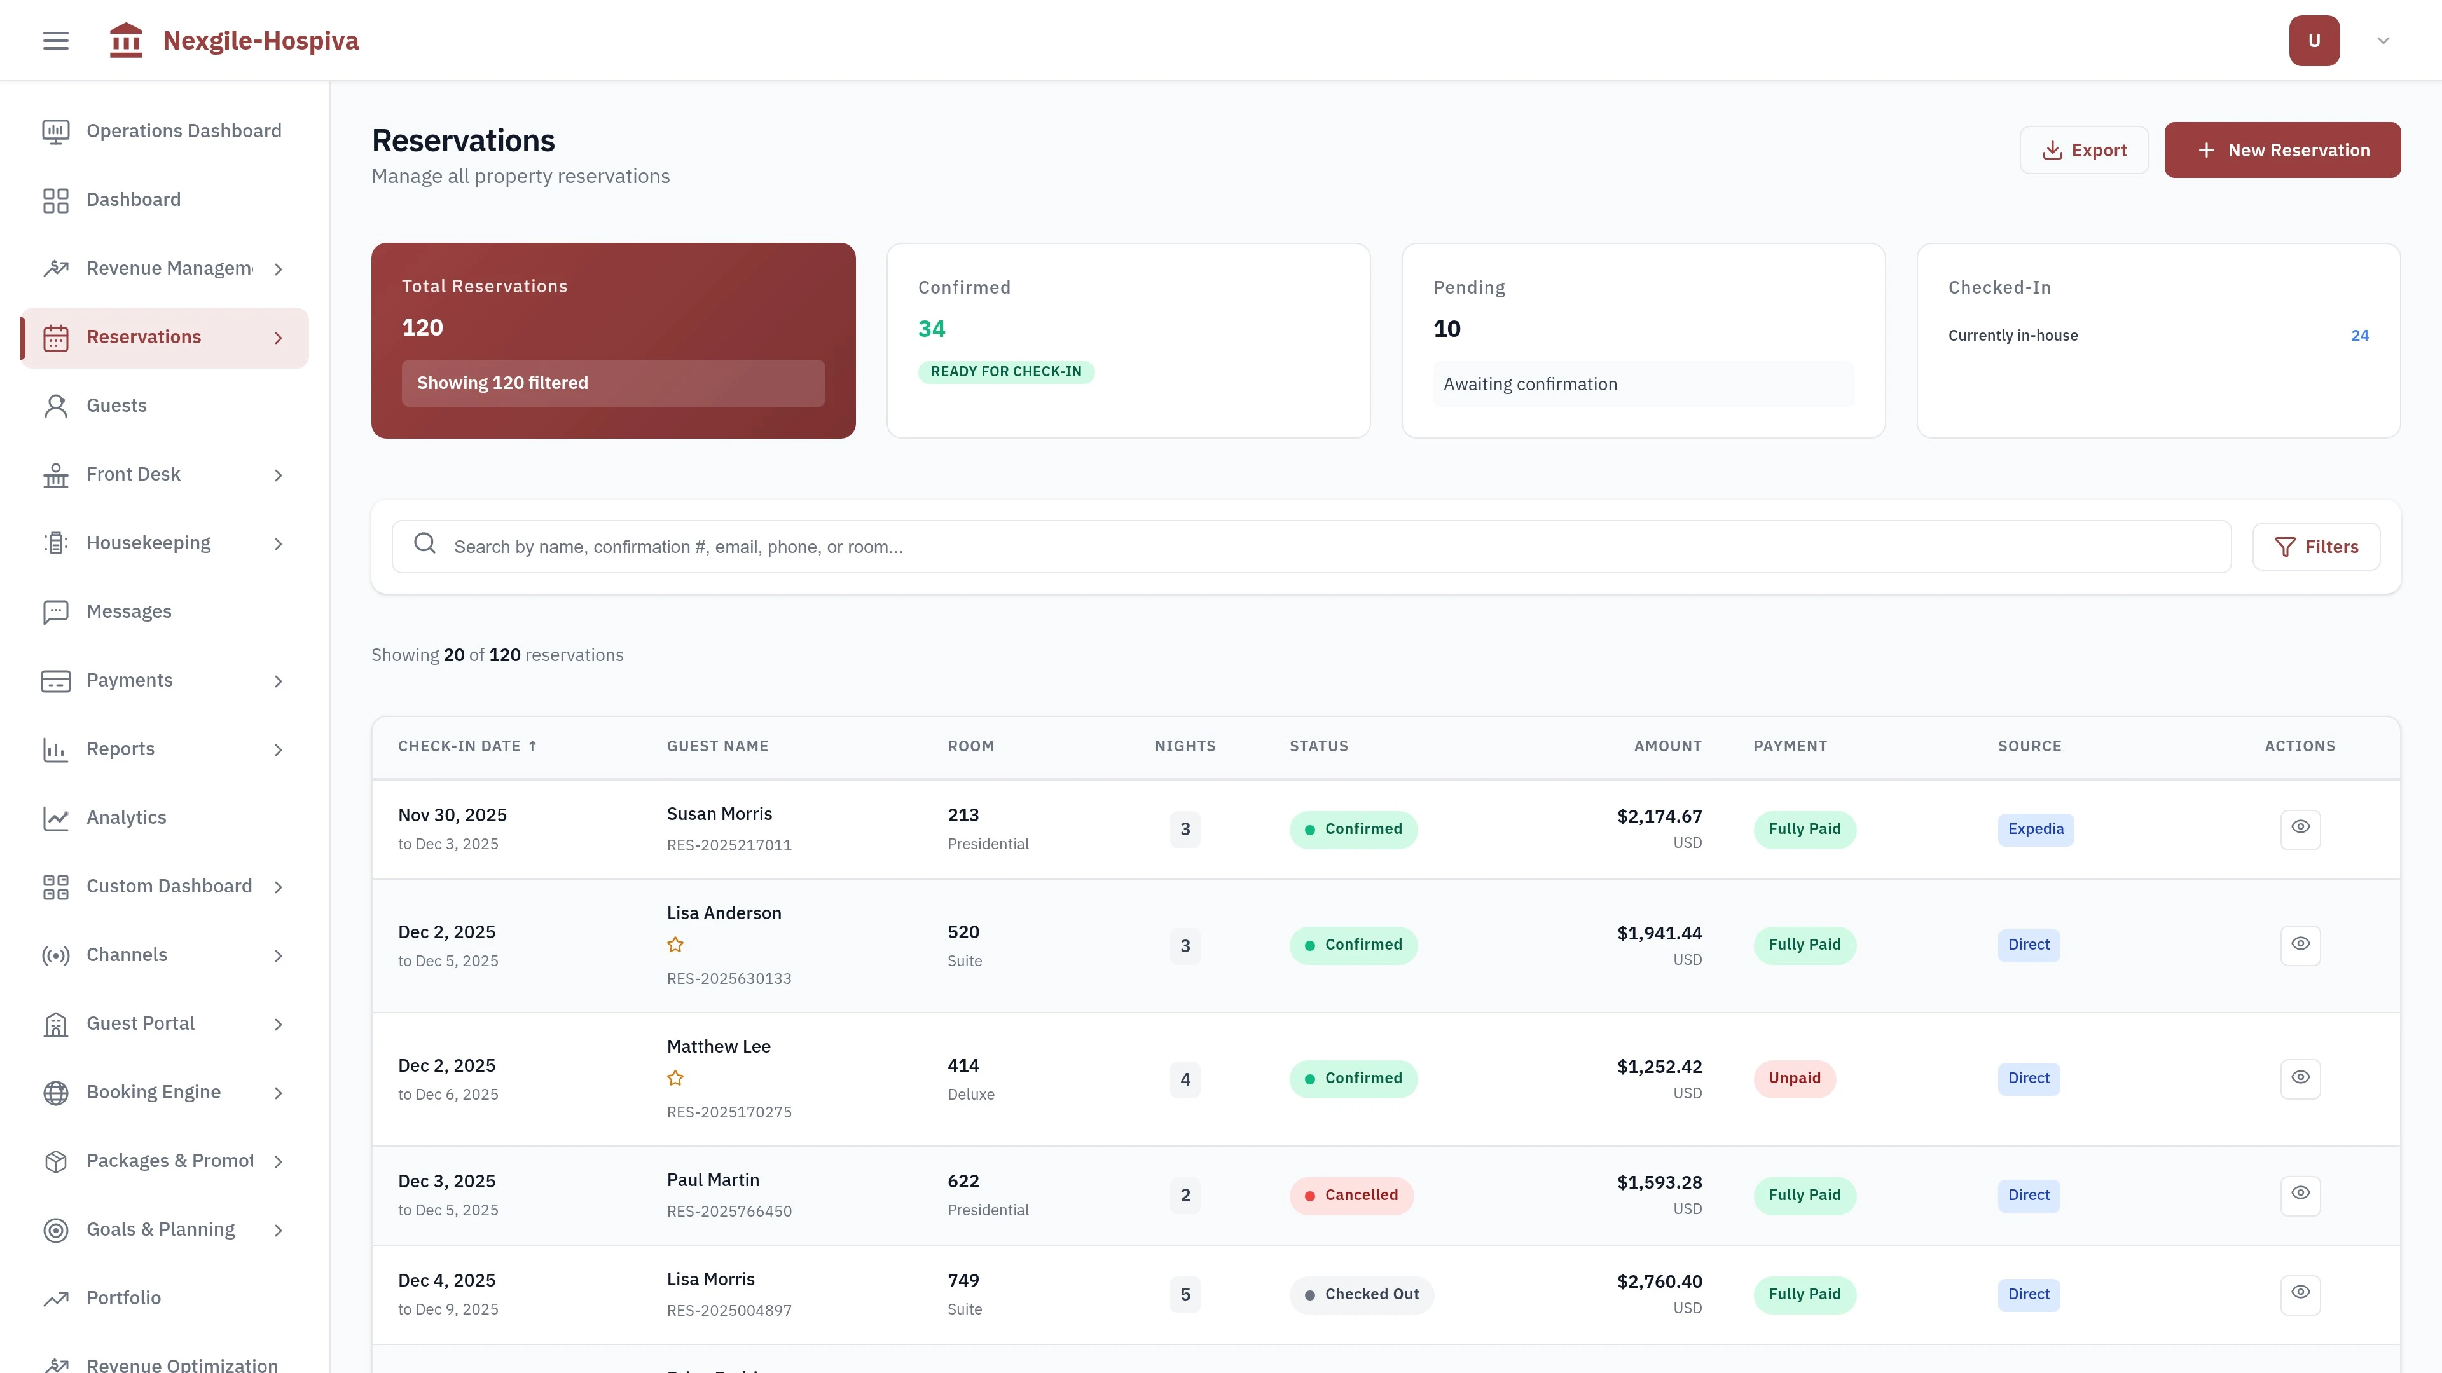
Task: Toggle favorite star on Matthew Lee
Action: click(x=676, y=1078)
